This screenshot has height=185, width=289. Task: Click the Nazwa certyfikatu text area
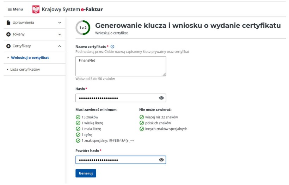121,66
